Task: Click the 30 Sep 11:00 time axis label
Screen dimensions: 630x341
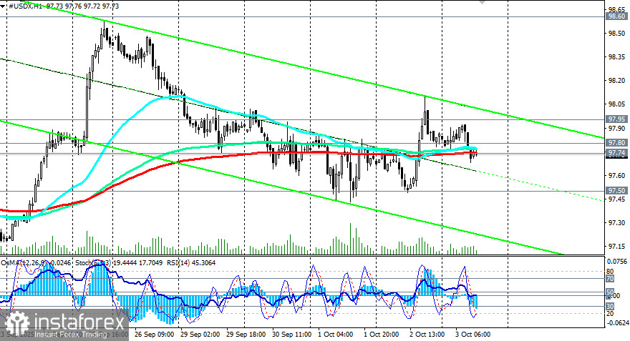Action: click(x=291, y=334)
